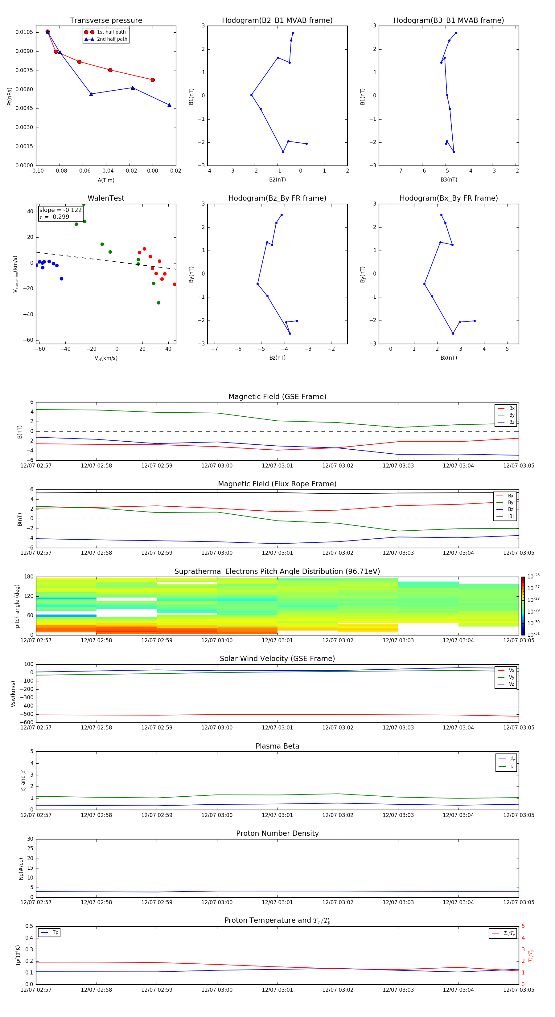Click the '0.0105' tick label on pressure plot
Screen dimensions: 555x1017
(24, 32)
